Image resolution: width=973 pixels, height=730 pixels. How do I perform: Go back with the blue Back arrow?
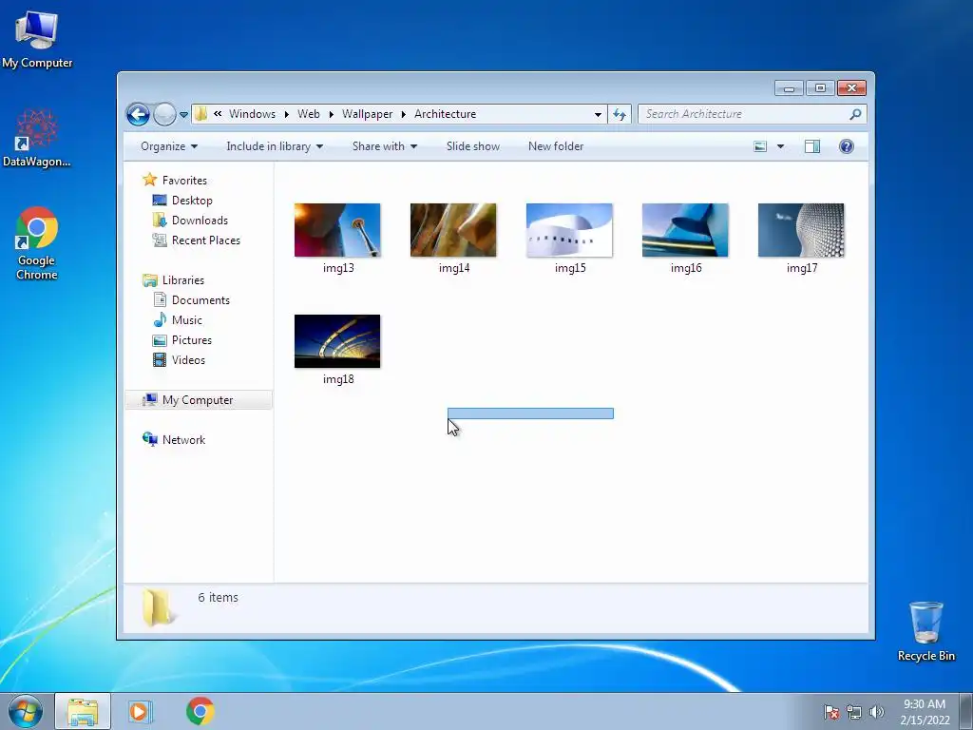(138, 114)
